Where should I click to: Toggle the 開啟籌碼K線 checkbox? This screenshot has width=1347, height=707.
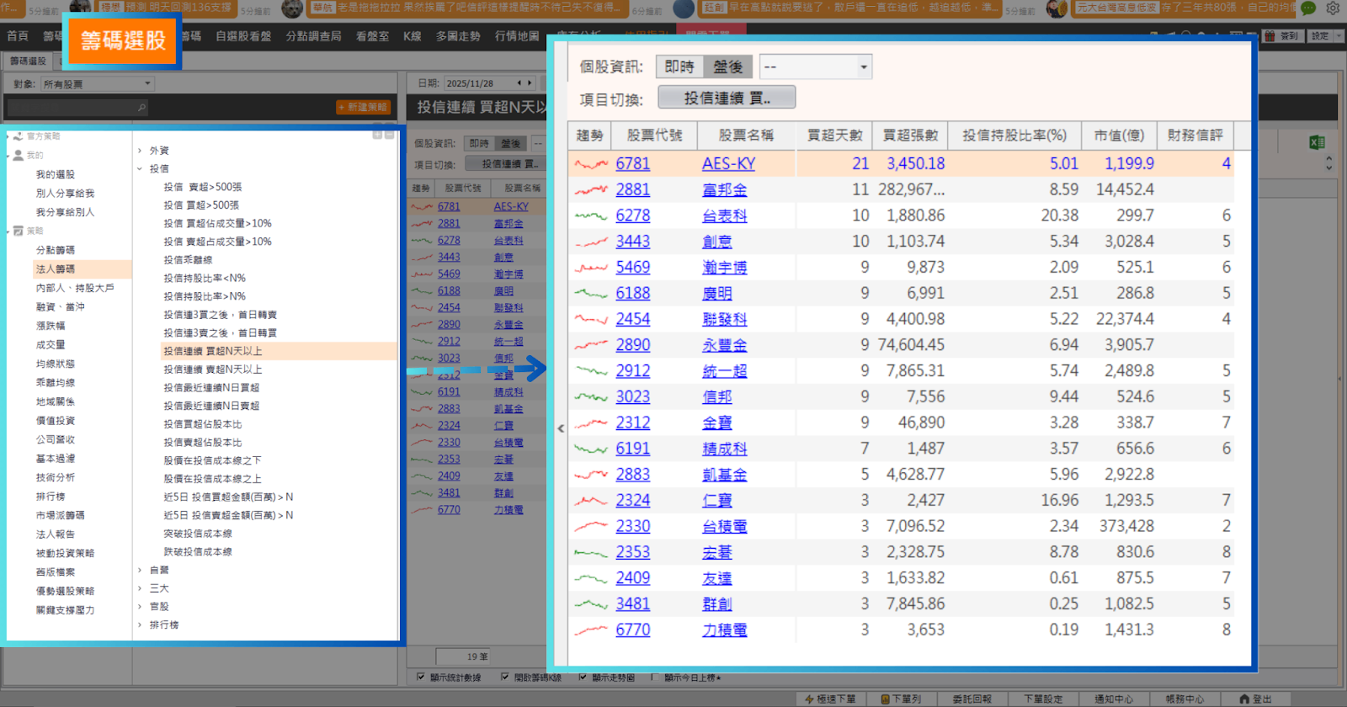pos(505,678)
